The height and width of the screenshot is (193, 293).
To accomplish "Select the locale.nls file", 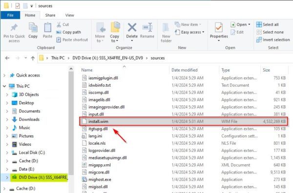I will point(97,143).
